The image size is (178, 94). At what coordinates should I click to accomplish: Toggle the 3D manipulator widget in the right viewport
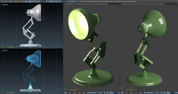point(167,93)
